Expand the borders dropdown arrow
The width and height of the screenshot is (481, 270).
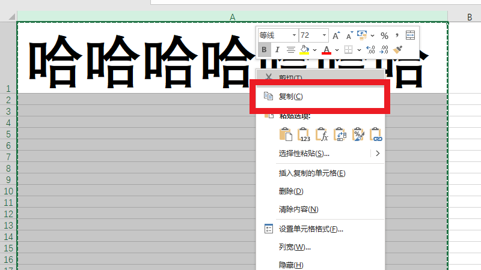click(x=358, y=49)
